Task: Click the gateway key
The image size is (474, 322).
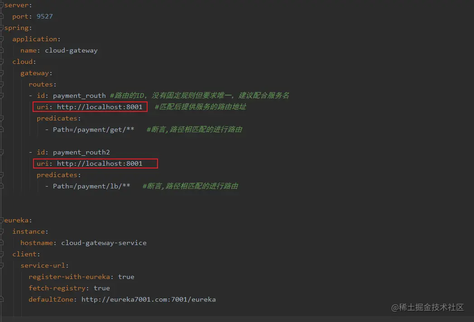Action: [x=34, y=73]
